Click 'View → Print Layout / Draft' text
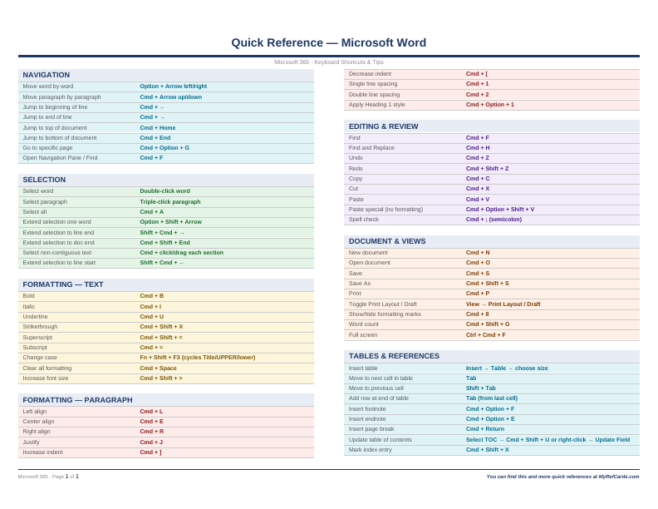 point(503,304)
